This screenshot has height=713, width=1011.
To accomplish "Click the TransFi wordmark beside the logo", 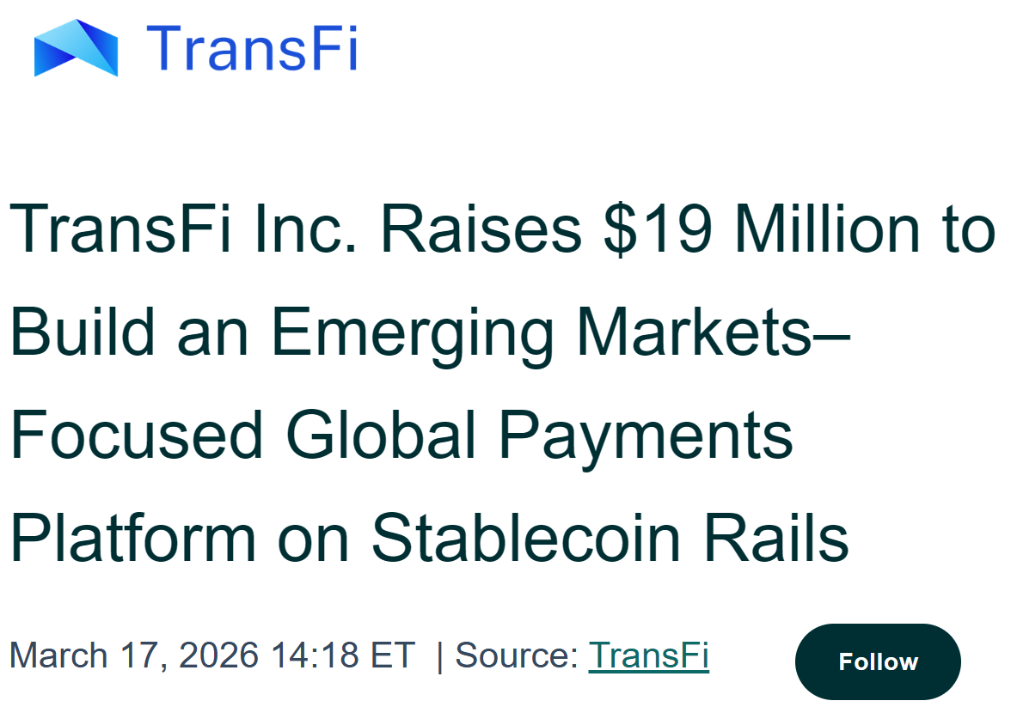I will [x=251, y=47].
